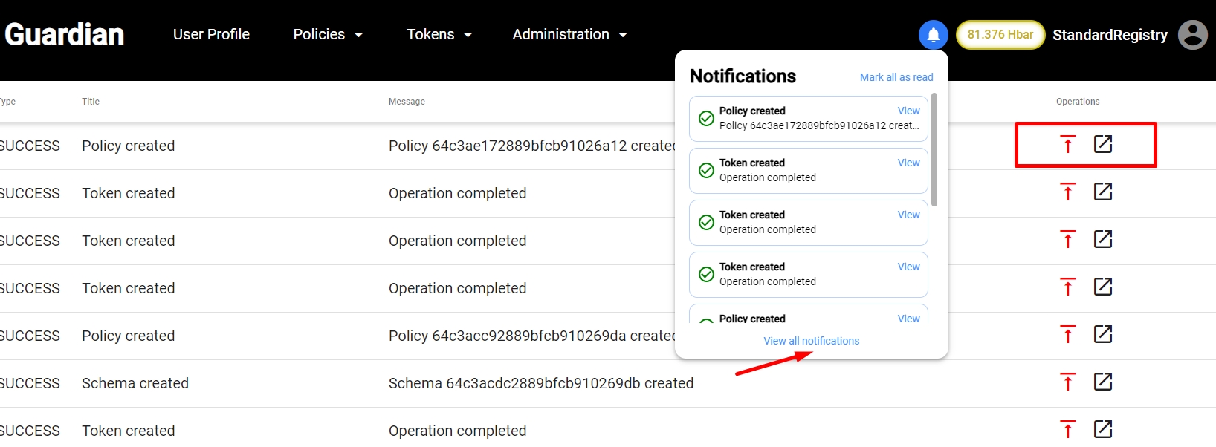
Task: Click Mark all as read
Action: tap(896, 77)
